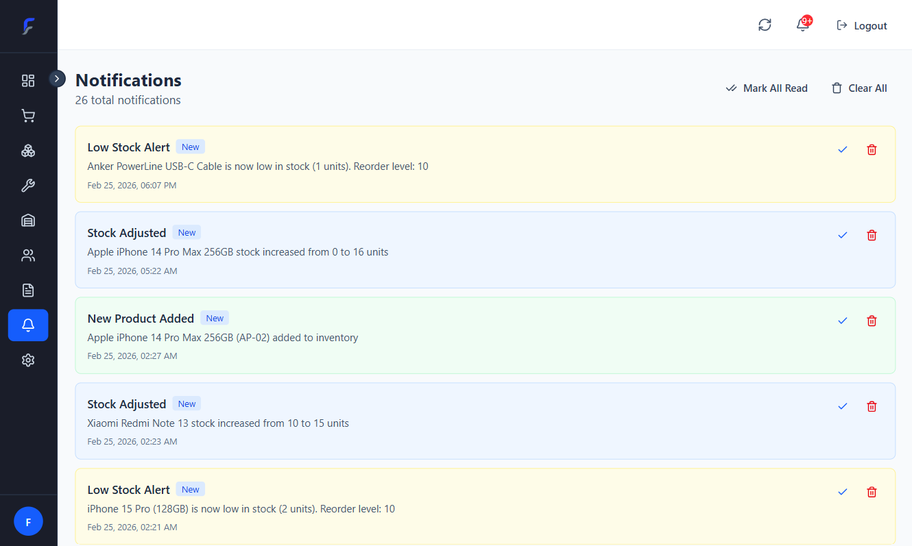Mark the Low Stock Alert notification as read
This screenshot has width=912, height=546.
[842, 149]
